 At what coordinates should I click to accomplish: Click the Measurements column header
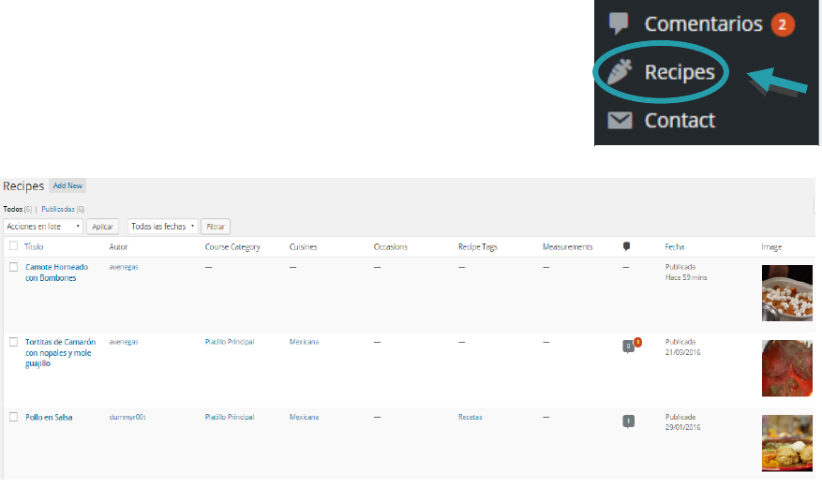click(567, 247)
